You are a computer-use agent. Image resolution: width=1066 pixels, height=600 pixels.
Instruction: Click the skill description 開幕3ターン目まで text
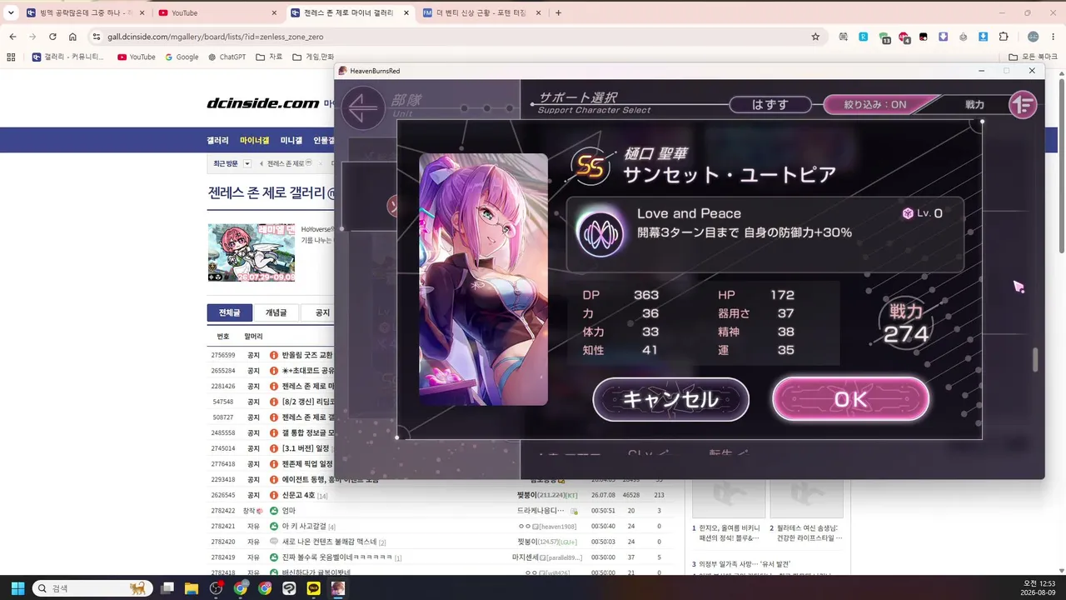coord(745,233)
